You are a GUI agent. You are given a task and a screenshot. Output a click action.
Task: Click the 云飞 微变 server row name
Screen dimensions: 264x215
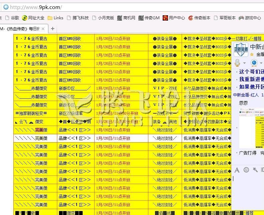29,122
